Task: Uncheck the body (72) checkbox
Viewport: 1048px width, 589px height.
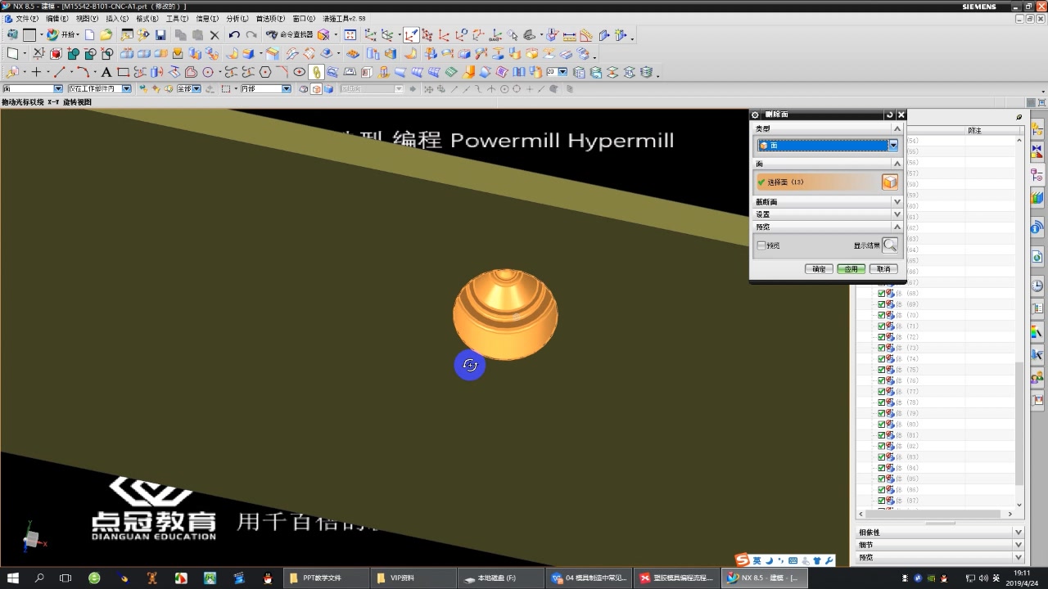Action: [x=882, y=337]
